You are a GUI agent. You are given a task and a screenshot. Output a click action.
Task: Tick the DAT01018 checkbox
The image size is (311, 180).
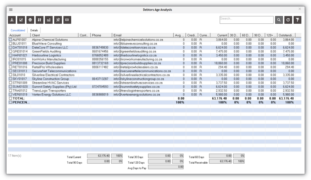click(x=10, y=48)
